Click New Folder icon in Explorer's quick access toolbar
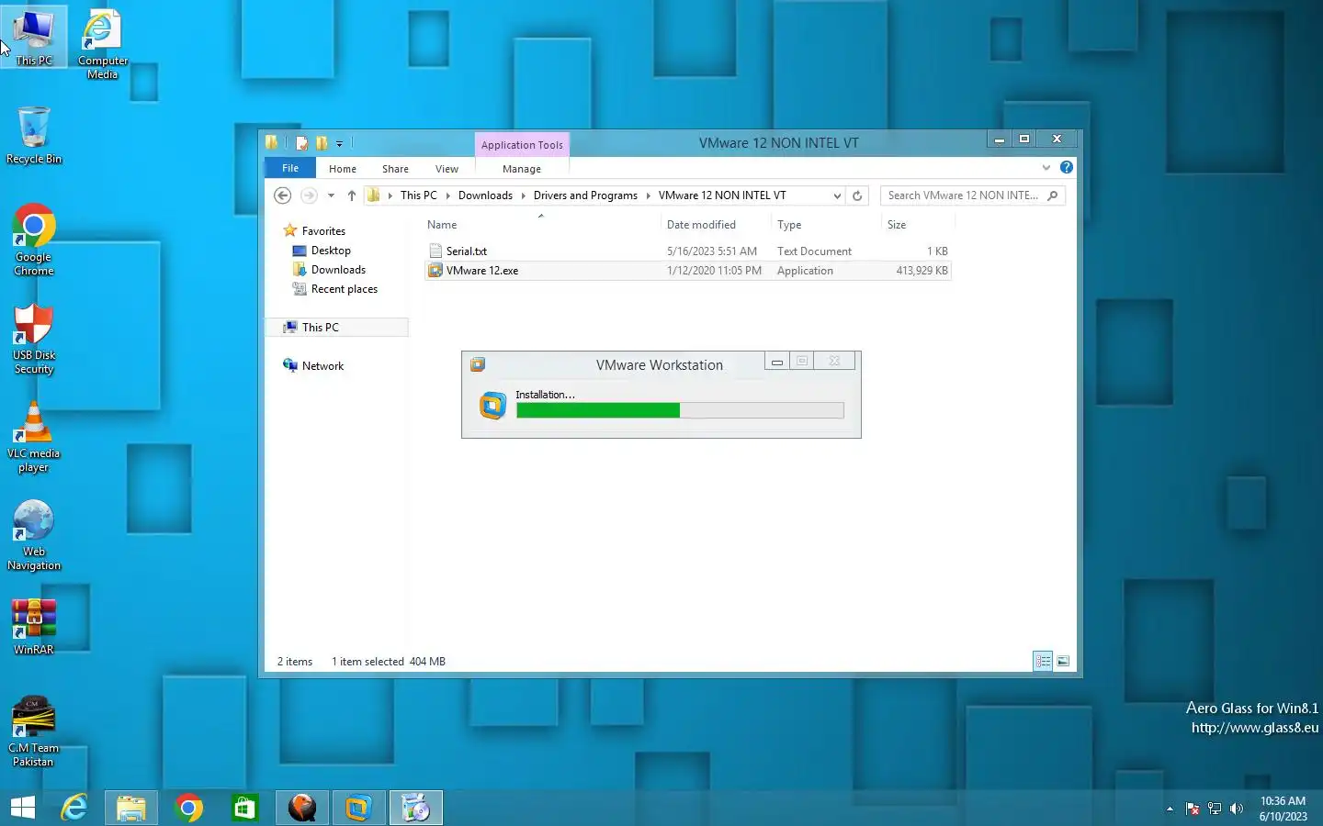The image size is (1323, 826). click(x=322, y=143)
